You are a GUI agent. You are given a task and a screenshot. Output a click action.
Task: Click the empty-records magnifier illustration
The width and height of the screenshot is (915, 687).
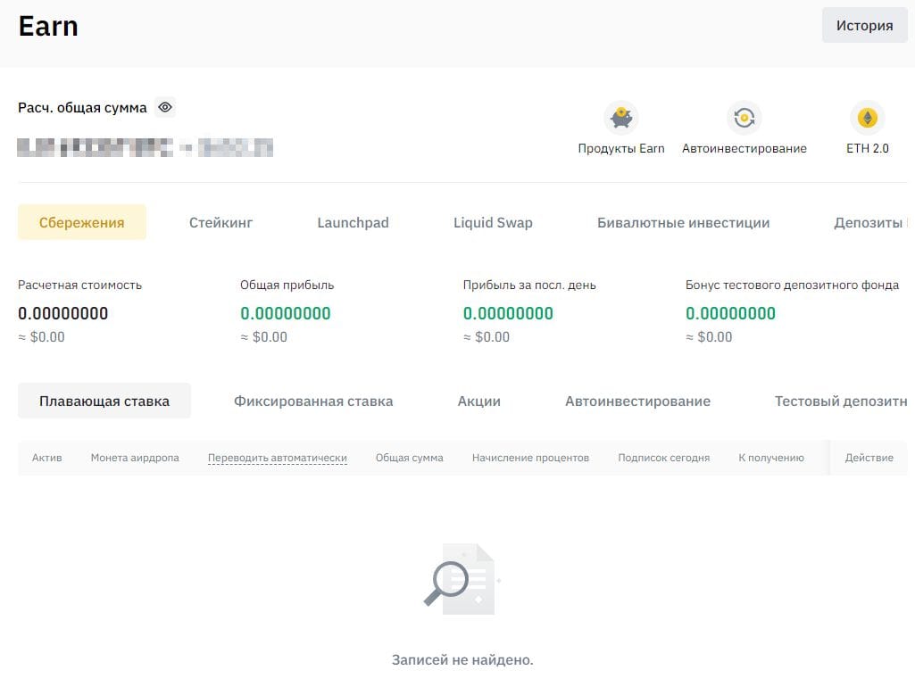462,578
